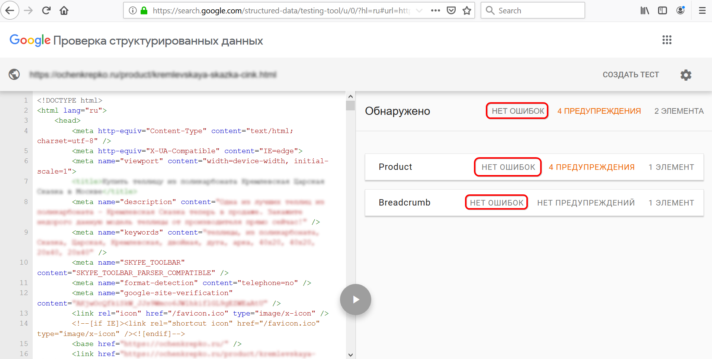
Task: Click the blurred tested page URL
Action: click(153, 75)
